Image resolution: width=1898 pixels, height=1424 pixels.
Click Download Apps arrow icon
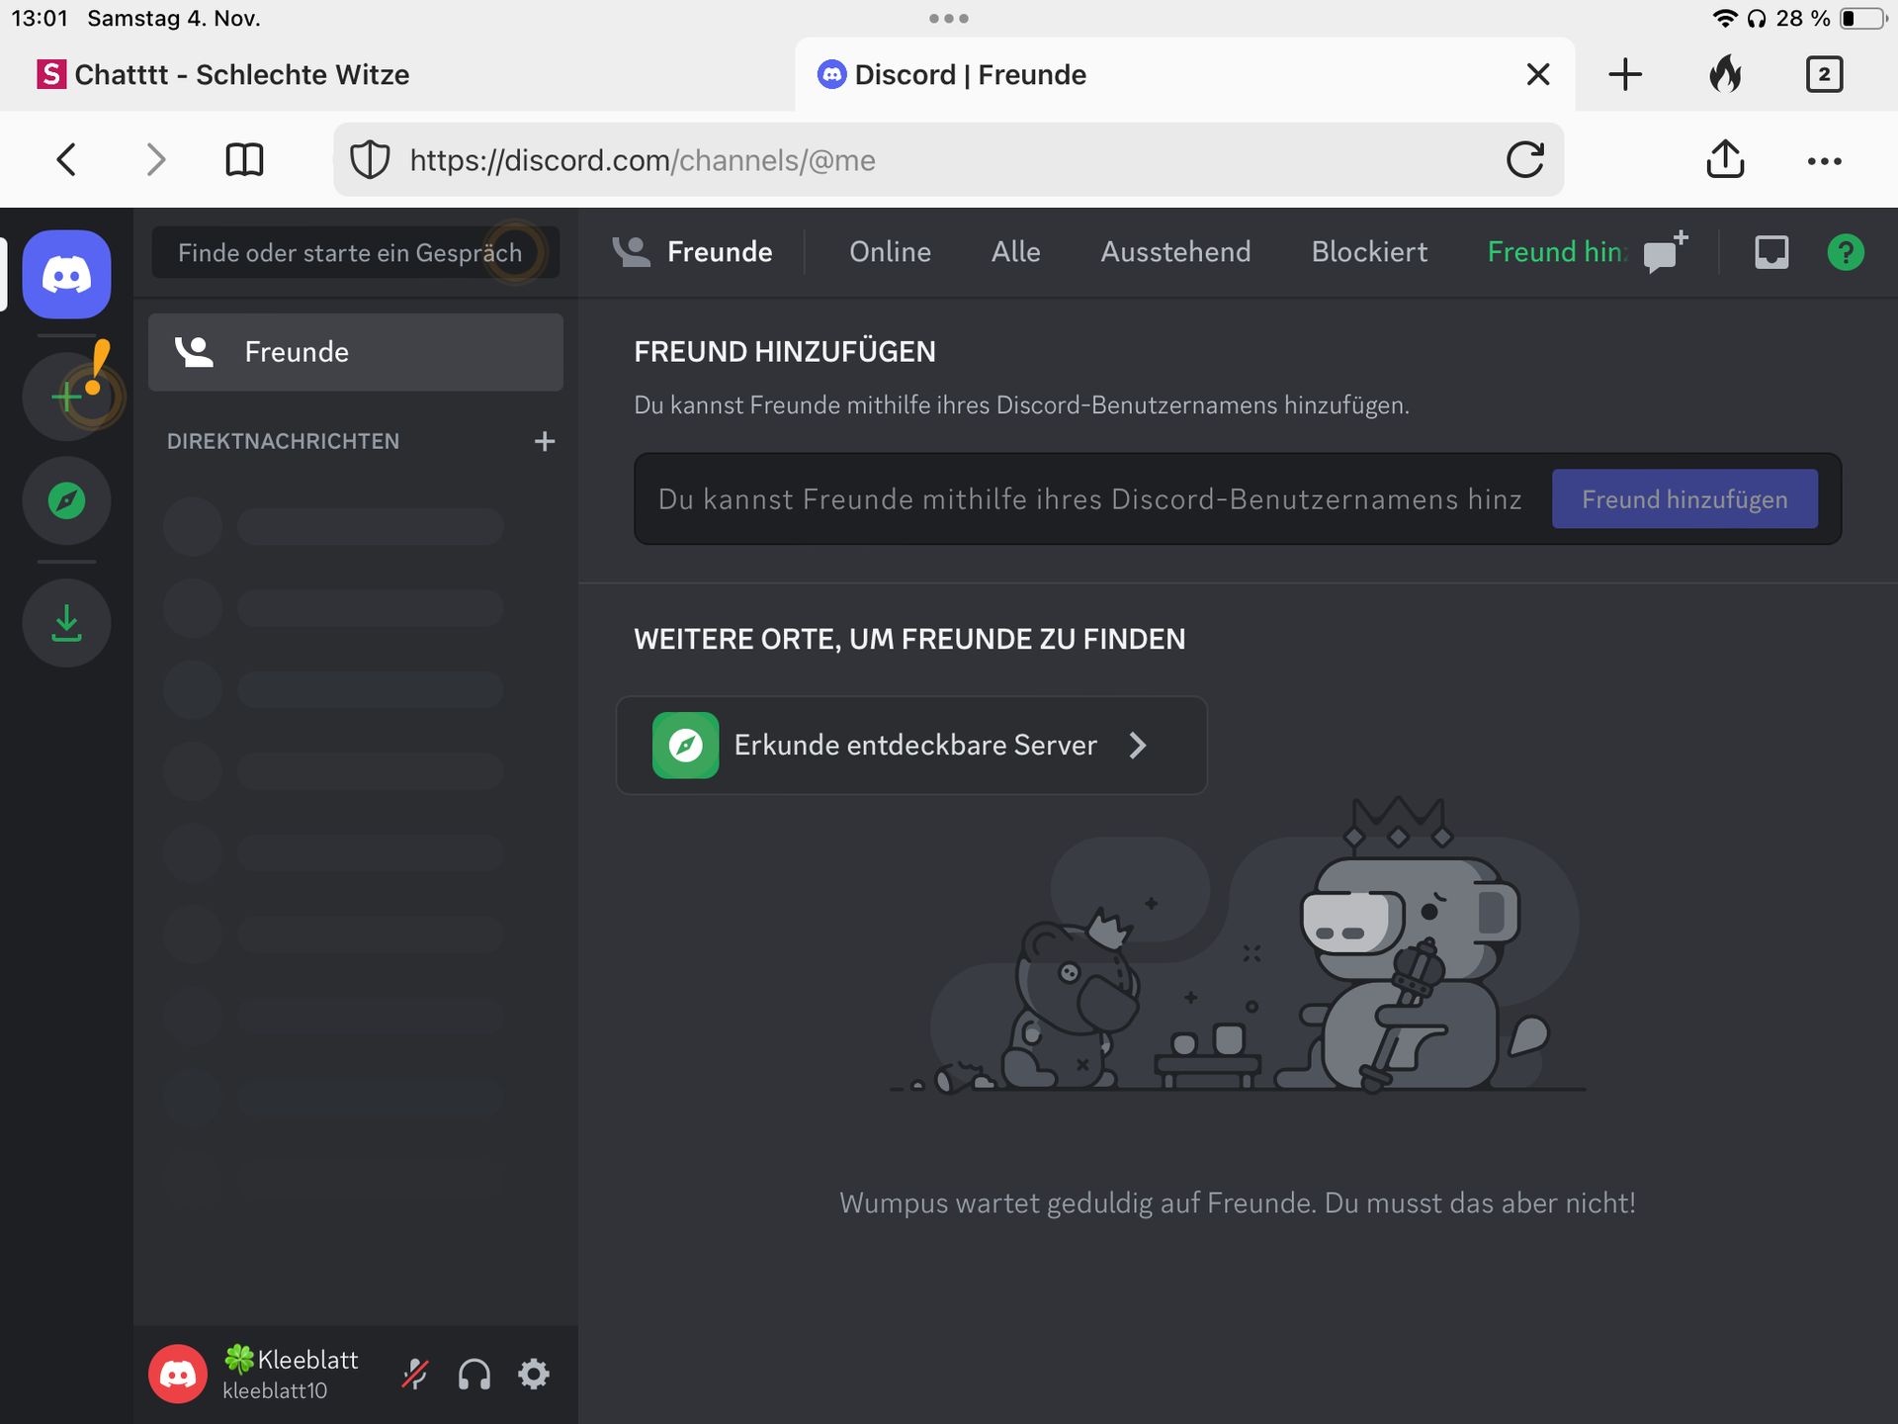[x=66, y=623]
